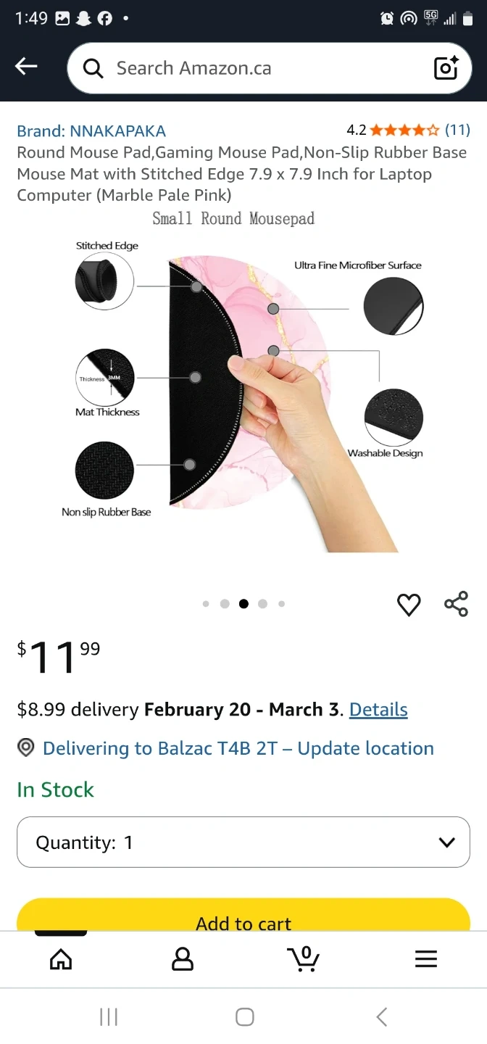Tap Update location link

pos(365,748)
